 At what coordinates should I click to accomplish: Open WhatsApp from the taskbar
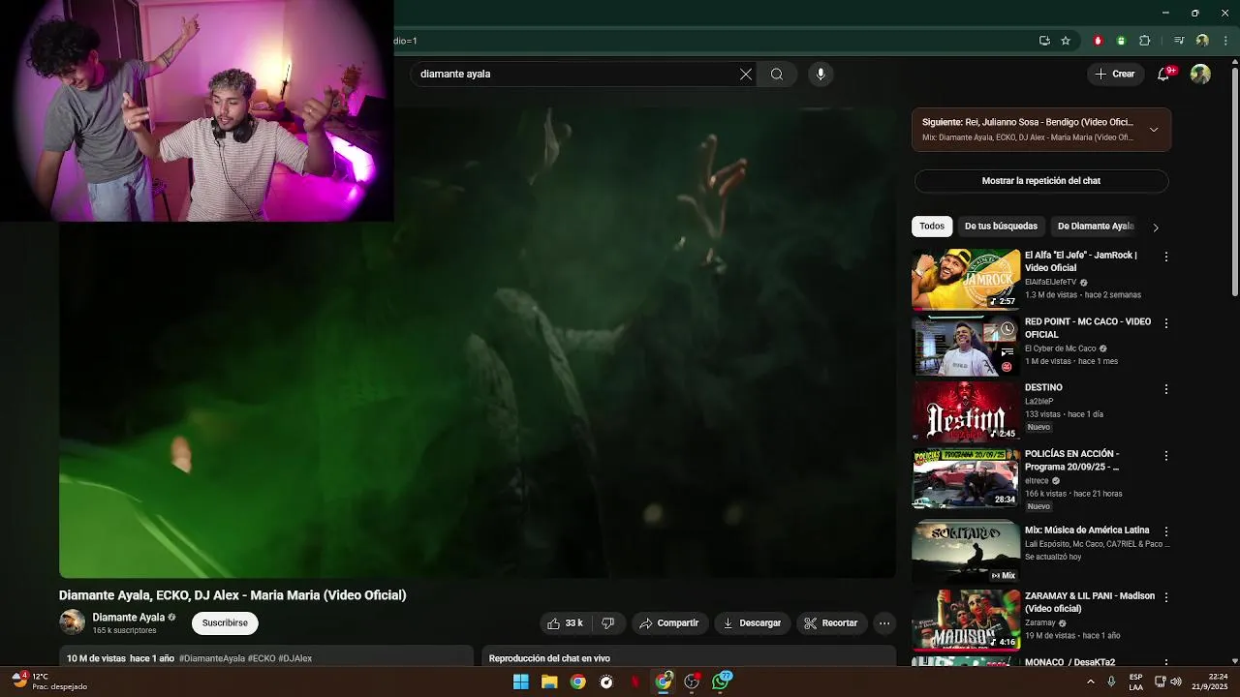(x=721, y=682)
